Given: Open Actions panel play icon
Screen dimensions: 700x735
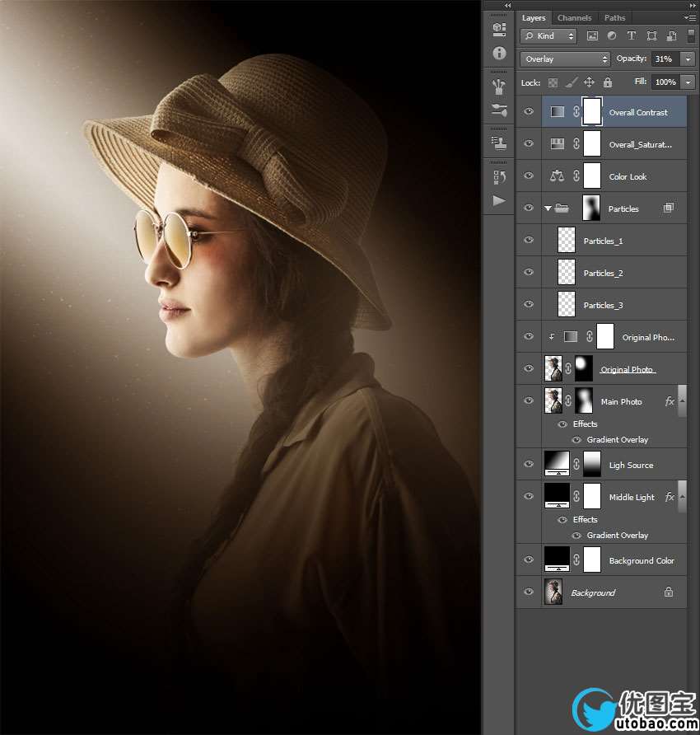Looking at the screenshot, I should [499, 200].
